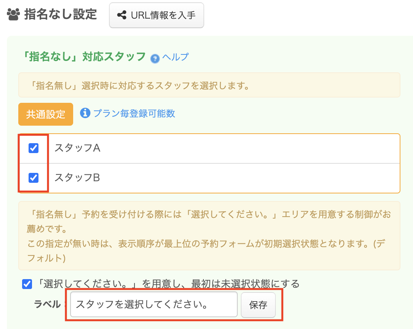Select the スタッフA row label

click(x=77, y=148)
